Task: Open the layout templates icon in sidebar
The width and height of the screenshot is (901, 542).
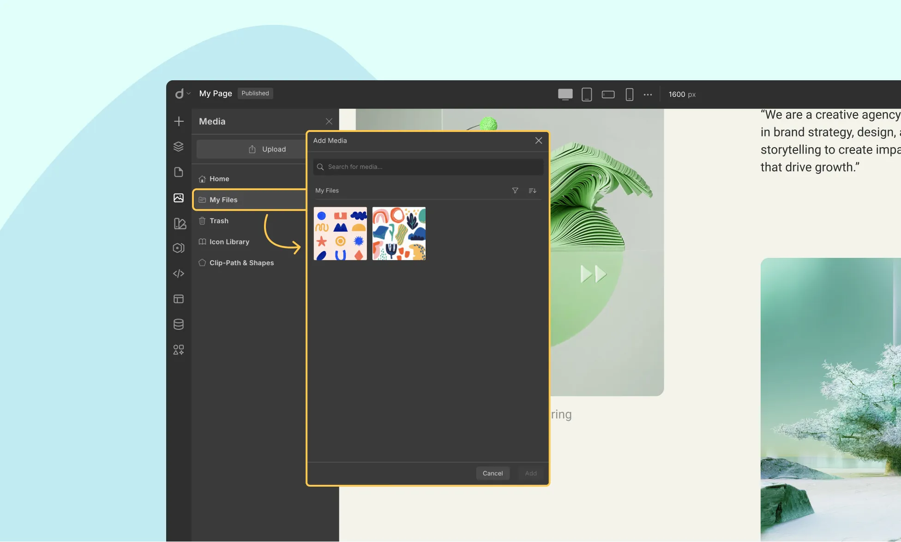Action: coord(179,299)
